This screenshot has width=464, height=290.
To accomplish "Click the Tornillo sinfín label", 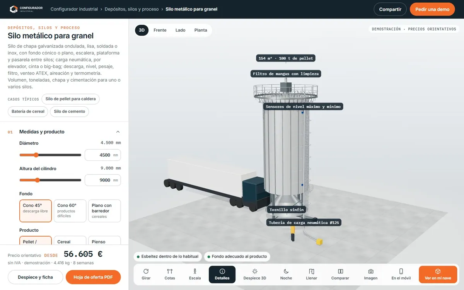I will (x=287, y=210).
